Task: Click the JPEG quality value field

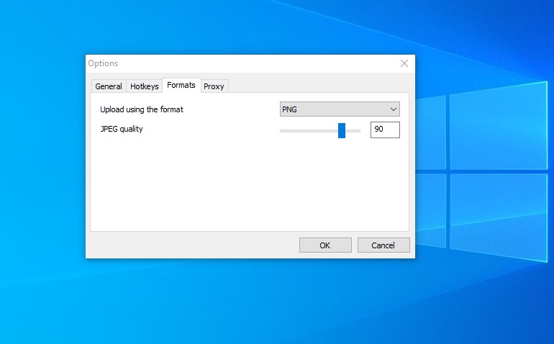Action: tap(385, 130)
